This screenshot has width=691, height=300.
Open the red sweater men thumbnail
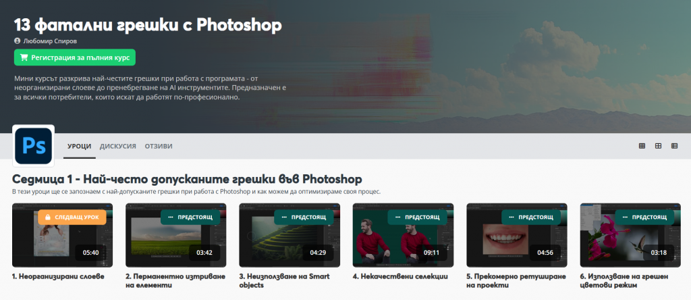pyautogui.click(x=404, y=235)
